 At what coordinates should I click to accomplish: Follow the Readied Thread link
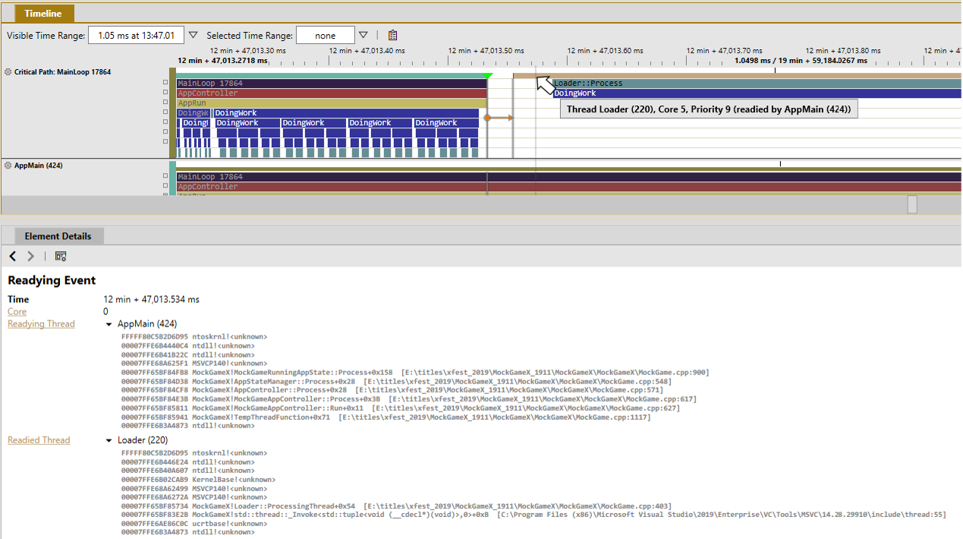[39, 440]
